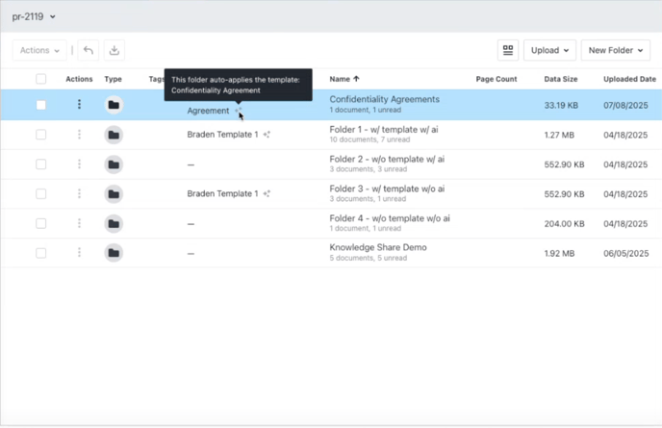
Task: Check the Confidentiality Agreements row checkbox
Action: coord(40,105)
